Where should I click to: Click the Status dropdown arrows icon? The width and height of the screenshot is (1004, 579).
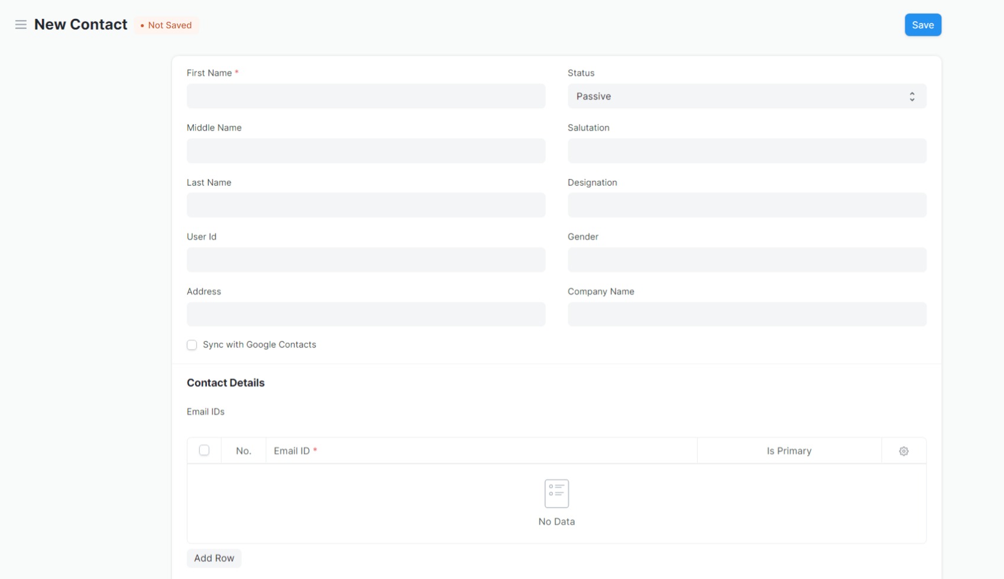coord(912,96)
